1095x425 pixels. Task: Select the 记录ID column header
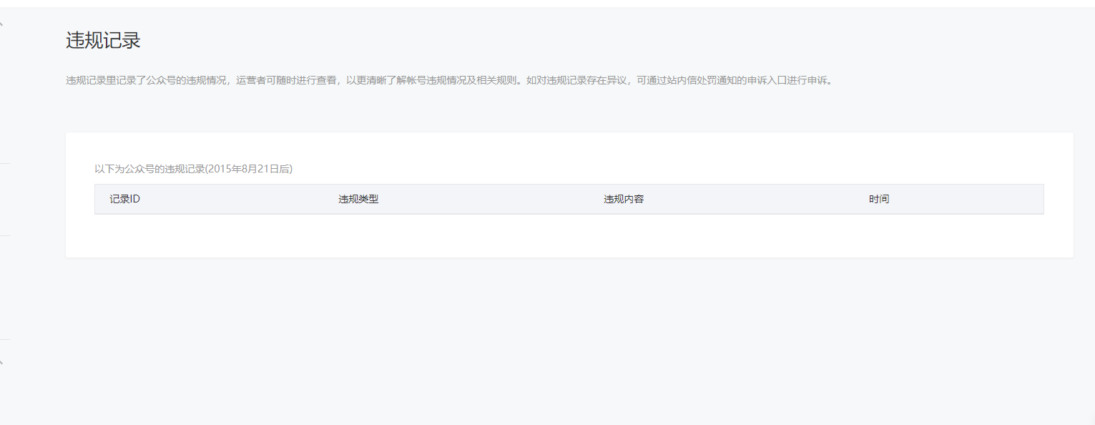[x=124, y=199]
